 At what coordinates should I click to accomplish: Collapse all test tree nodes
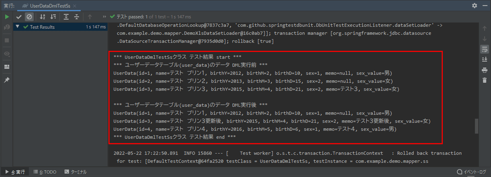(76, 17)
